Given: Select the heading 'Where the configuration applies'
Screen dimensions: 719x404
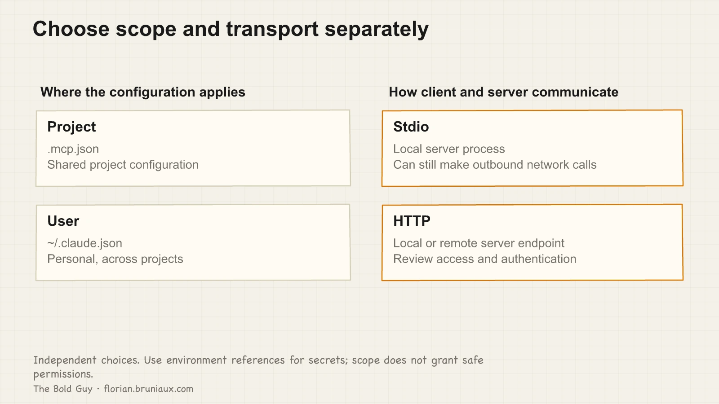Looking at the screenshot, I should click(x=143, y=92).
